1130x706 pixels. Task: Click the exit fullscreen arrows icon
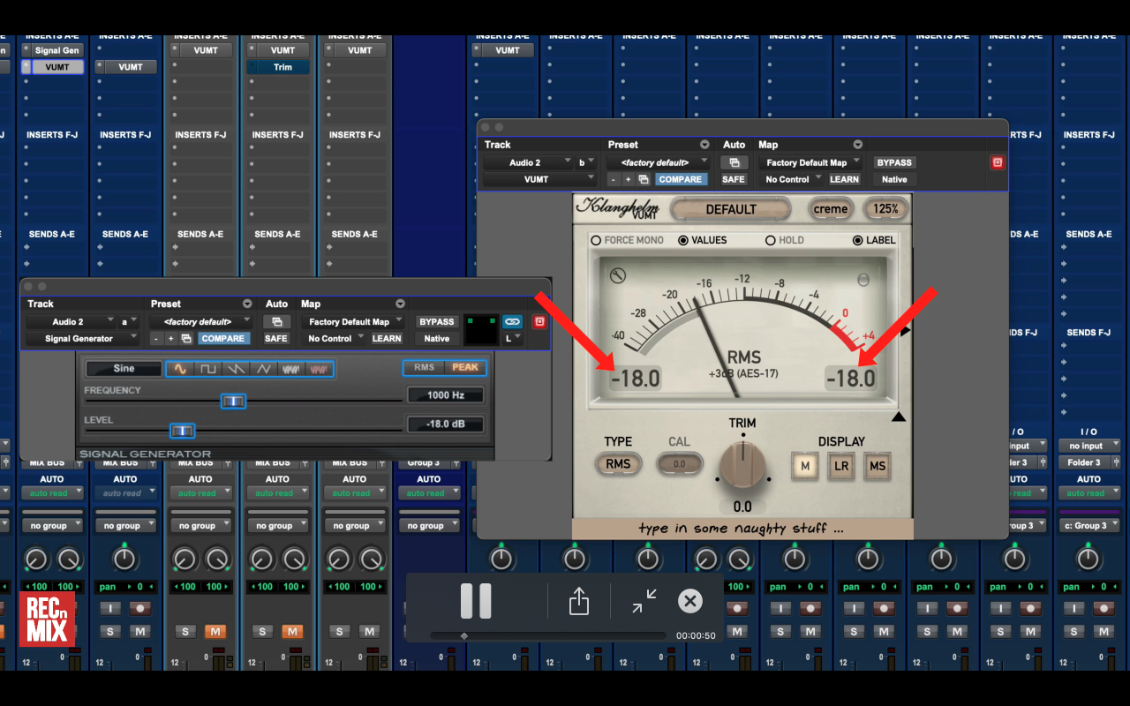coord(644,602)
